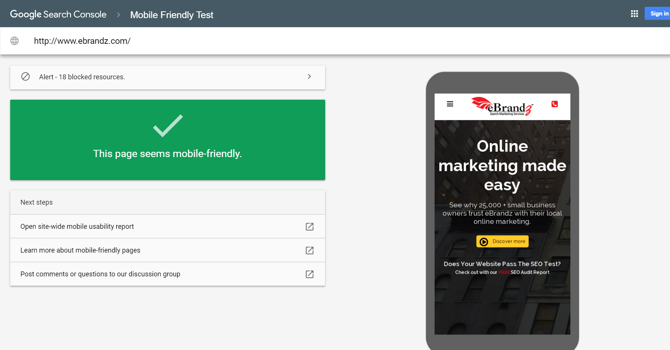Click Online marketing made easy headline
The height and width of the screenshot is (350, 670).
[x=502, y=165]
